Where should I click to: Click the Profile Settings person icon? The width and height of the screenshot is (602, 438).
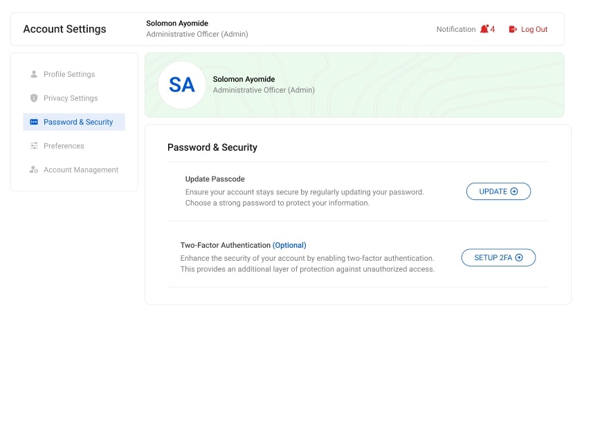click(x=34, y=74)
